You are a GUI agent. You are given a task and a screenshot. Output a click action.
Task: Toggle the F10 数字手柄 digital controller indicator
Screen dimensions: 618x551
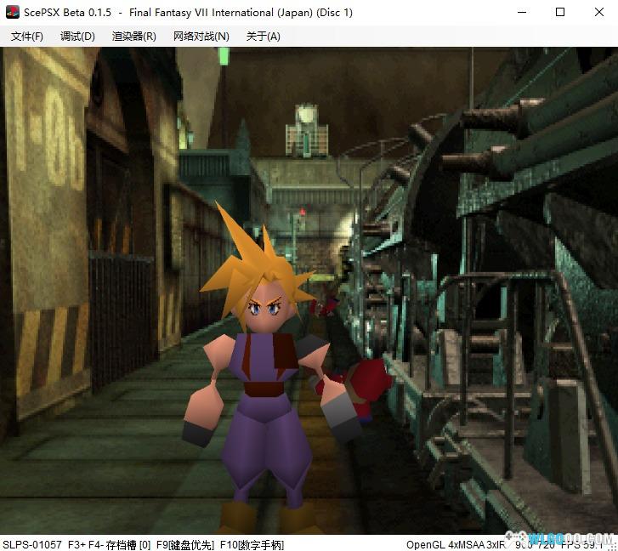coord(252,544)
